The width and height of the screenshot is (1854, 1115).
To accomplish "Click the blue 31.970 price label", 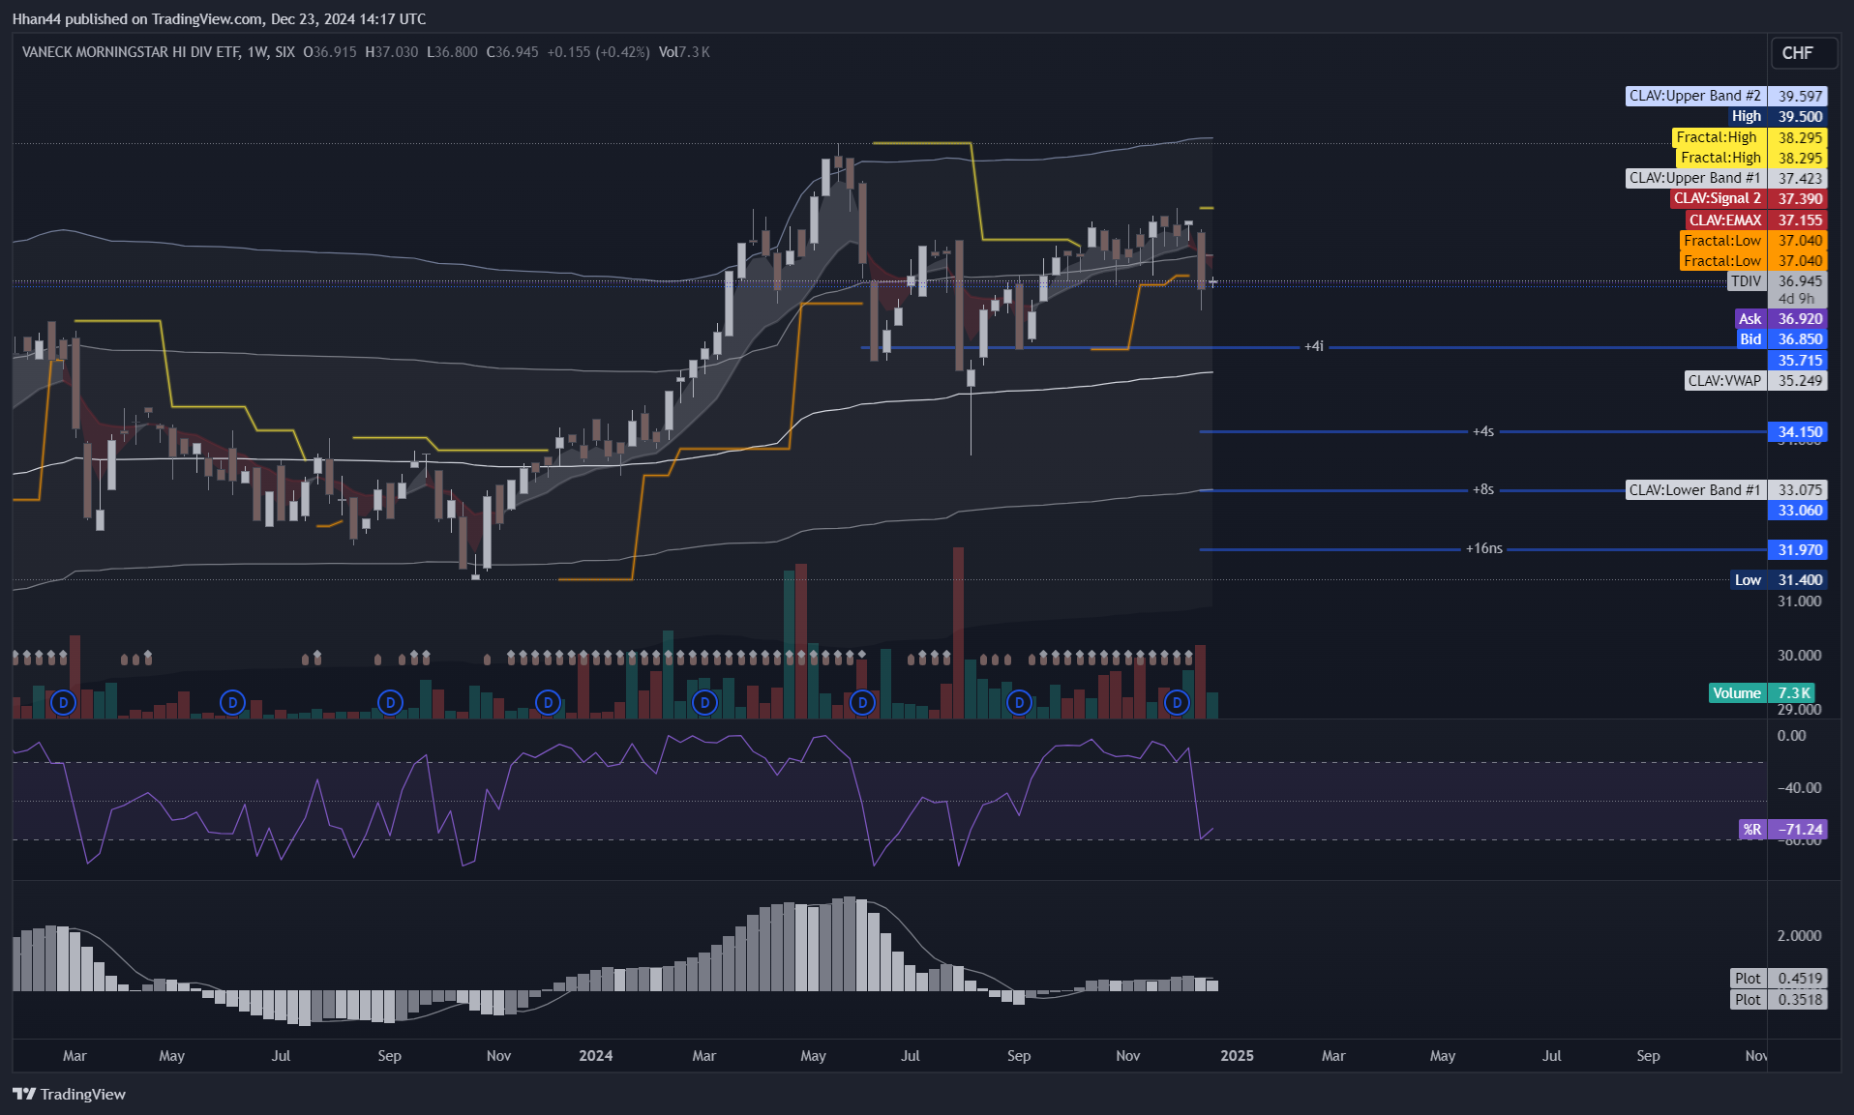I will click(1800, 549).
